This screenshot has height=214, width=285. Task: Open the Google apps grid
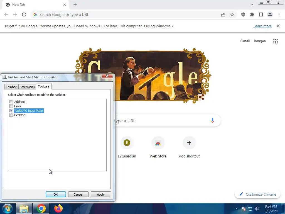275,41
